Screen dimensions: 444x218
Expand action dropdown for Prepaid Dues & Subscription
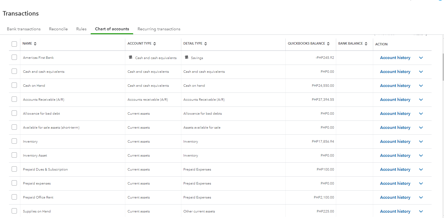[x=421, y=169]
